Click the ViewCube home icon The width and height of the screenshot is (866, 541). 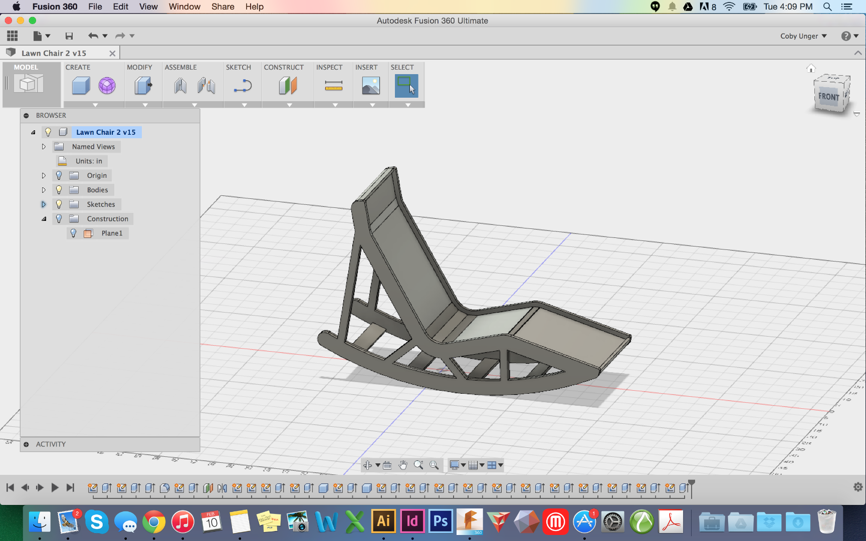[811, 68]
